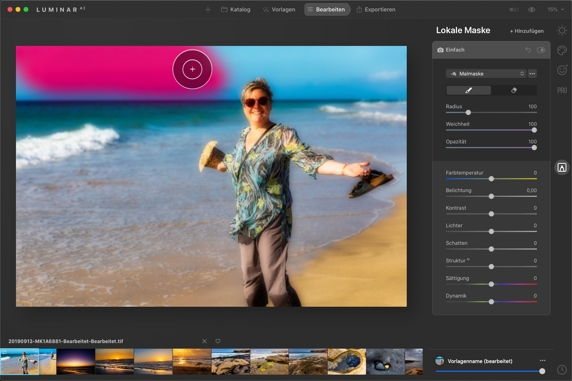Click the Belichtung slider handle

point(491,196)
